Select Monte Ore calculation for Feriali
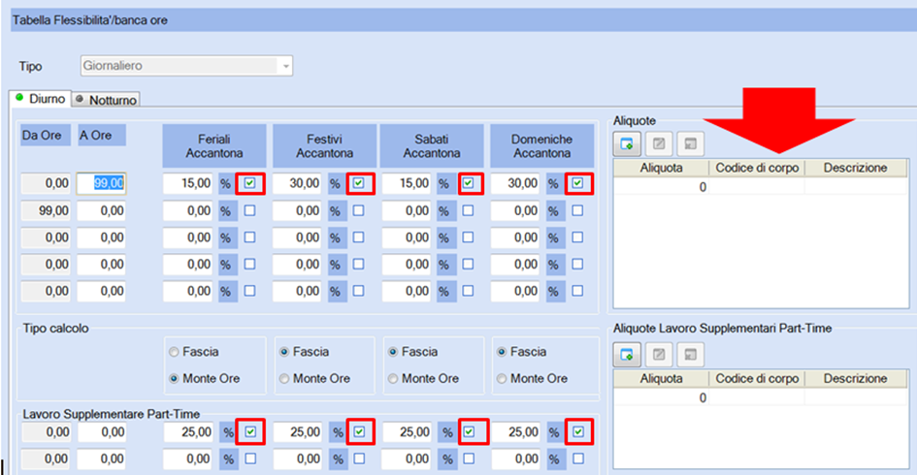This screenshot has height=475, width=917. 204,379
